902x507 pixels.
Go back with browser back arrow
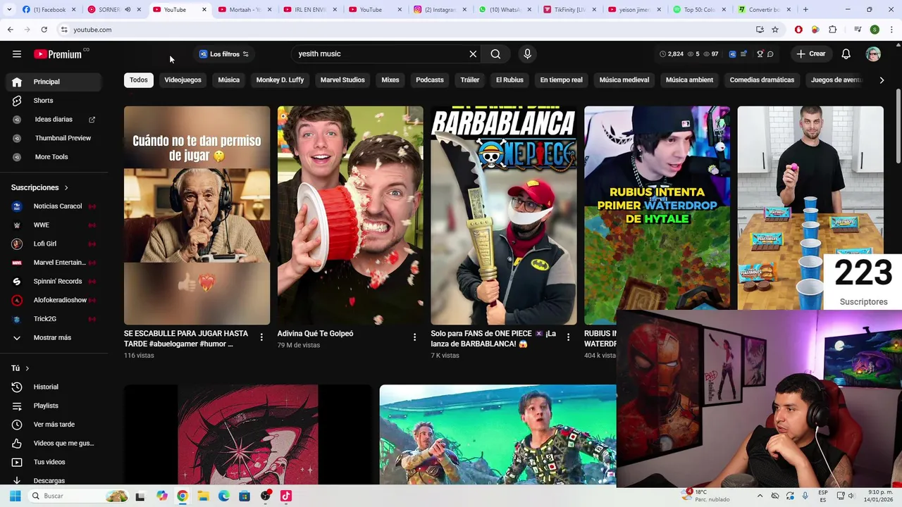[11, 30]
